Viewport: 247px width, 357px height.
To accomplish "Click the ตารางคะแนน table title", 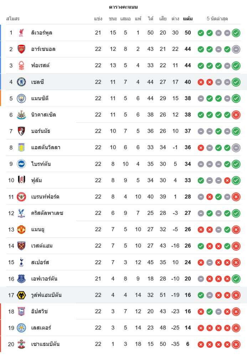I will pyautogui.click(x=123, y=7).
